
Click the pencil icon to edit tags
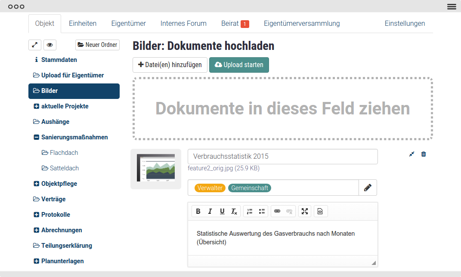[368, 188]
